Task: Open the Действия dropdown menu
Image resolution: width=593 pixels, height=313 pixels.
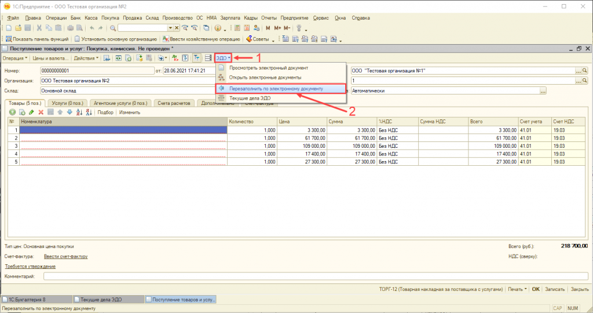Action: [x=86, y=58]
